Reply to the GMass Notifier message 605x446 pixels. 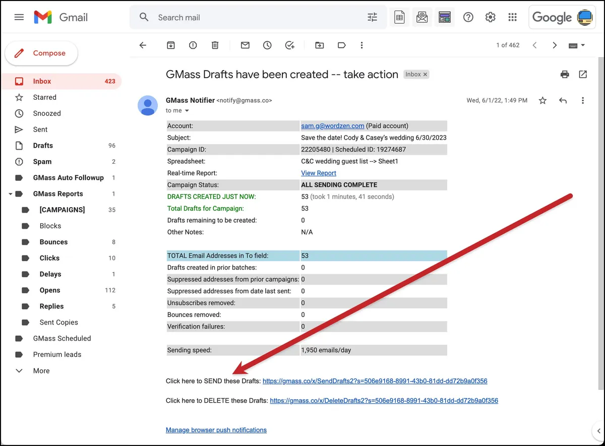tap(563, 101)
